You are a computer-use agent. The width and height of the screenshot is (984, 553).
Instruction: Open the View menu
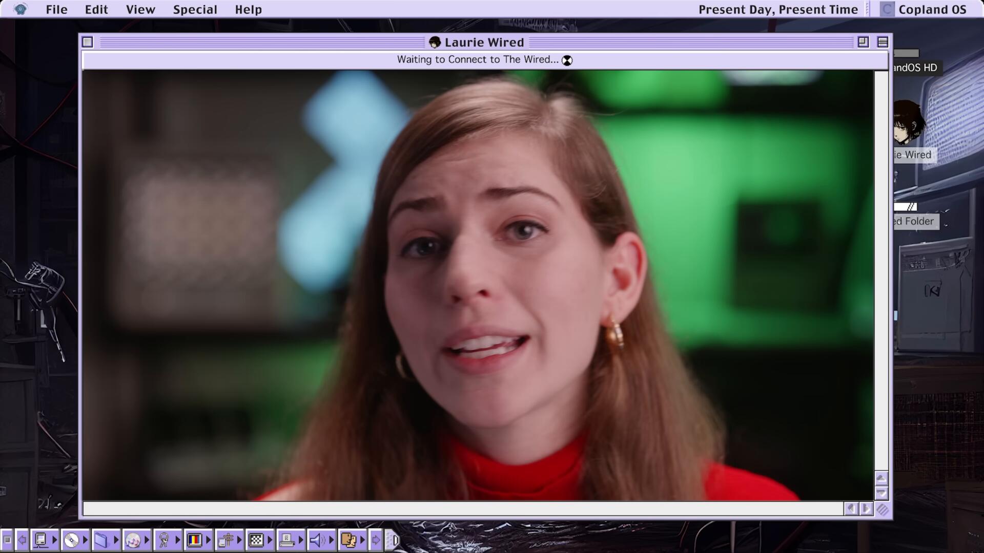click(x=140, y=9)
